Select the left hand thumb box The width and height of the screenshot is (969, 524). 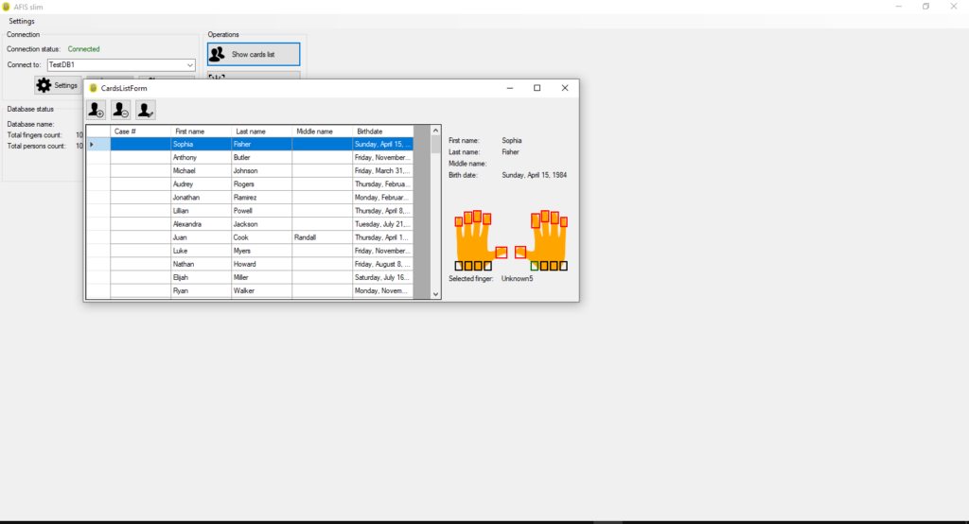(502, 253)
